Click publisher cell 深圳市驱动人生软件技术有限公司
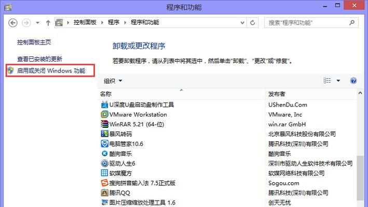 310,164
